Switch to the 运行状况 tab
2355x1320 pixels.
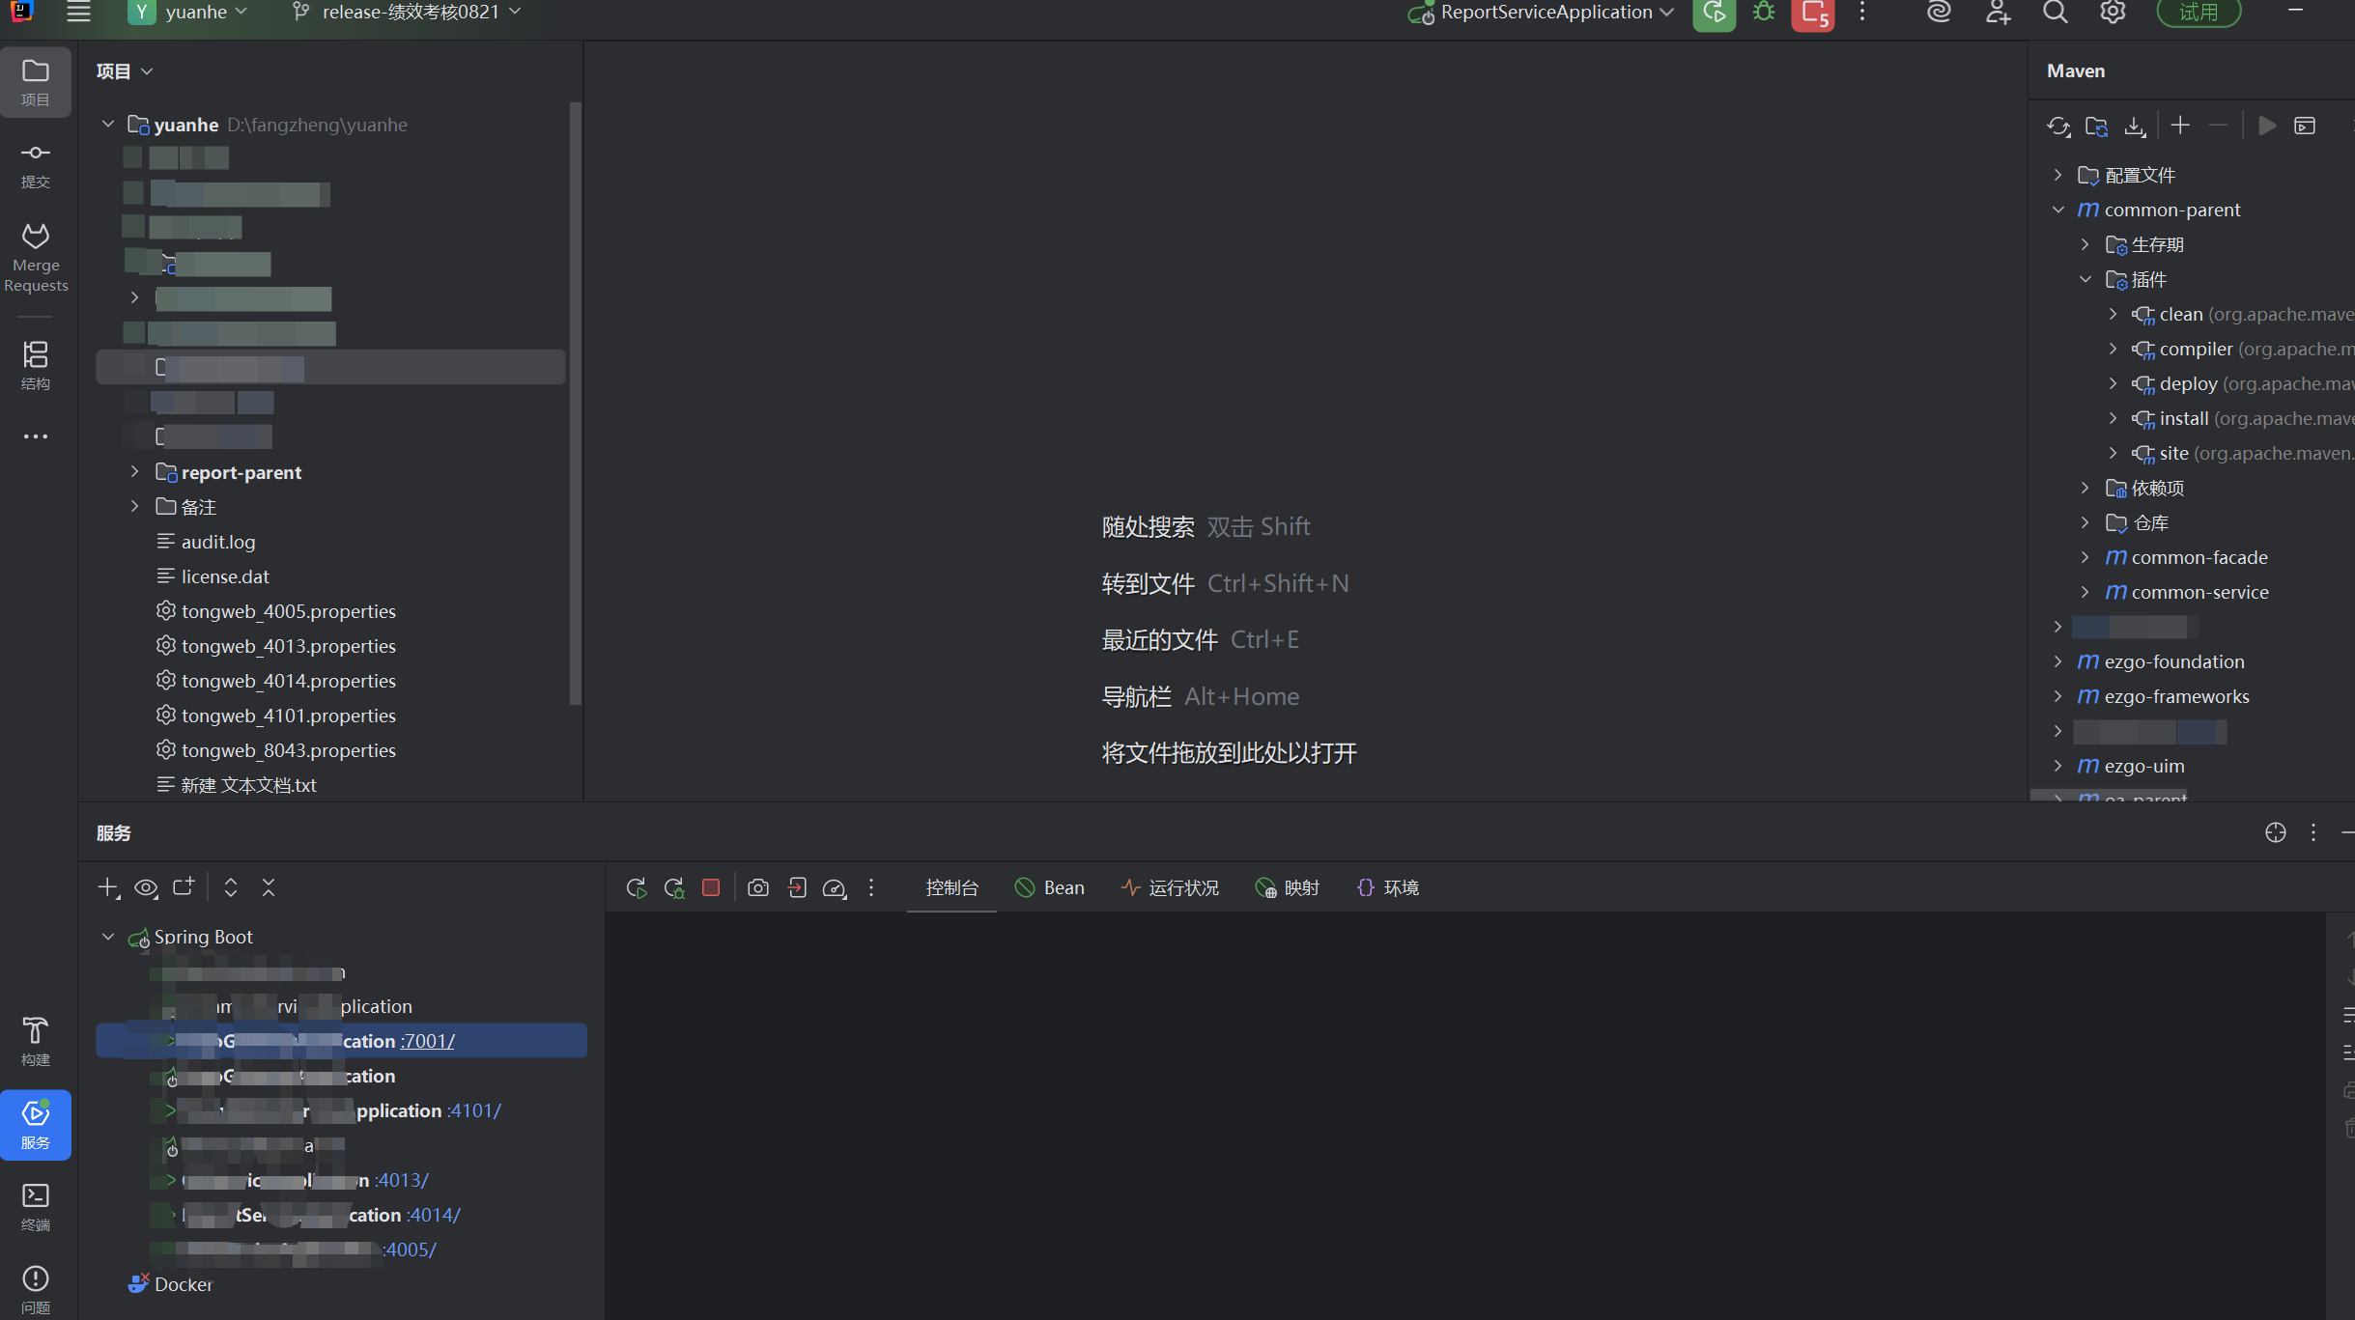(x=1170, y=887)
